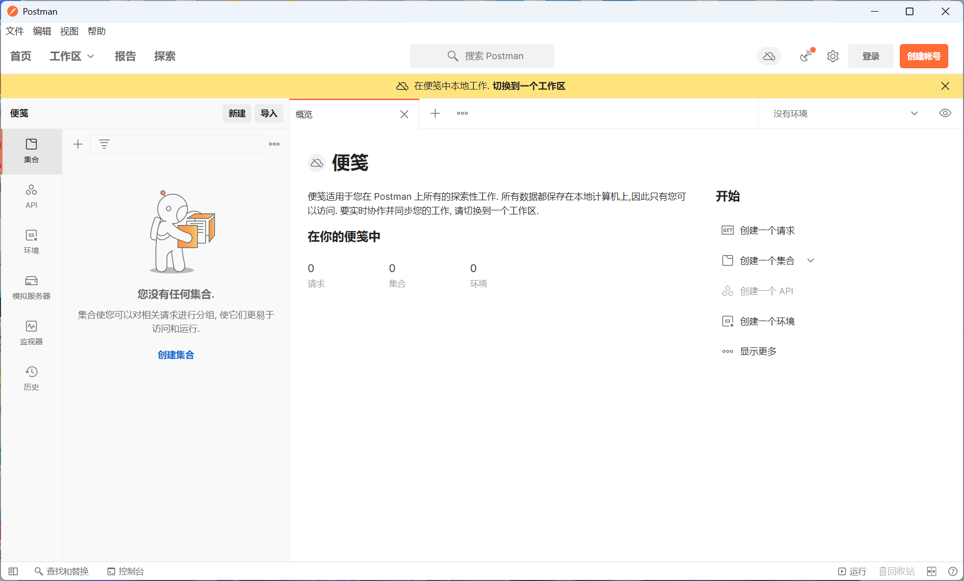The height and width of the screenshot is (581, 964).
Task: Click the environment quick look eye icon
Action: pos(945,113)
